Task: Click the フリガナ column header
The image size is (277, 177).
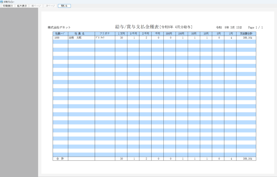Action: [x=105, y=34]
